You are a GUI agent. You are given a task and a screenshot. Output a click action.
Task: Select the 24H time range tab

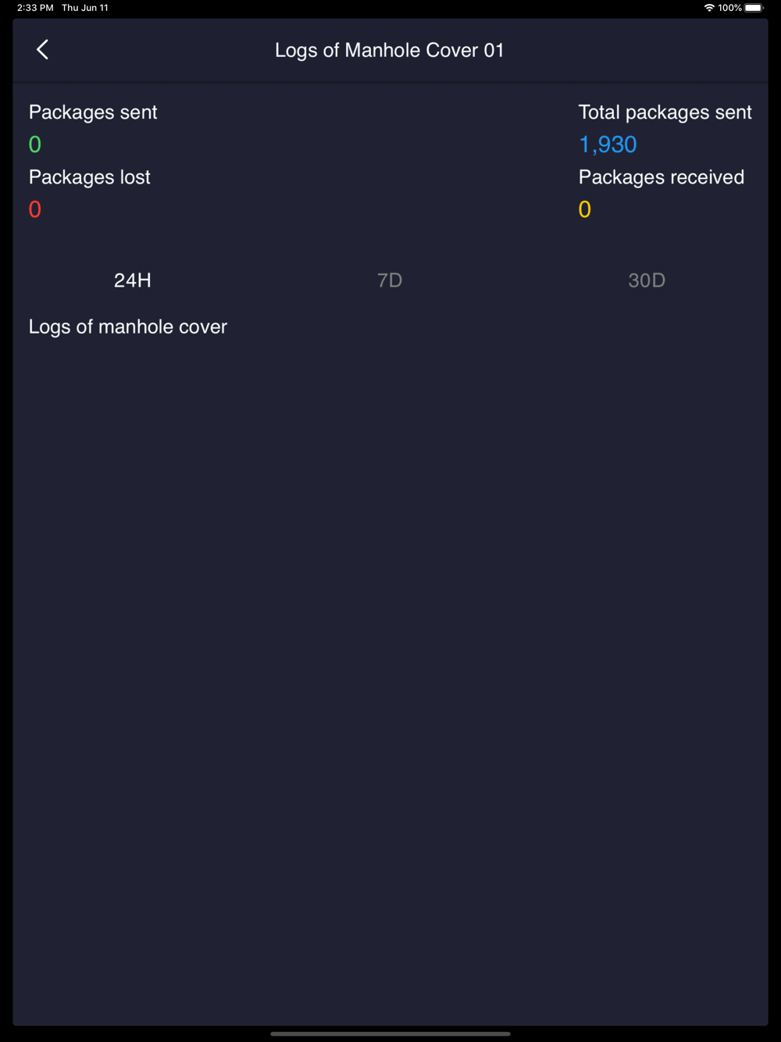click(133, 280)
